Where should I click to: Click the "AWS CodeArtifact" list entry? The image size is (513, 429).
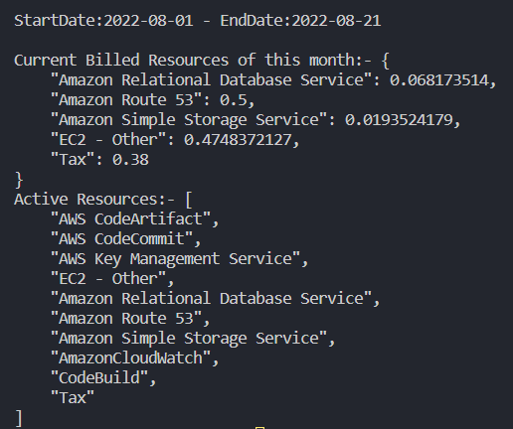coord(130,219)
